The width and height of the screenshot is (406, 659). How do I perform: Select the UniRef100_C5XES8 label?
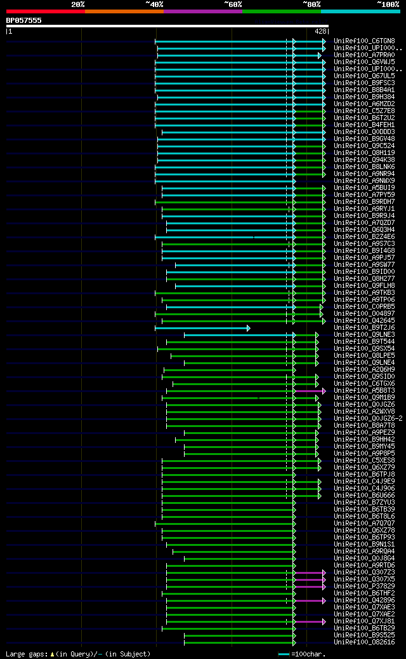[x=364, y=460]
